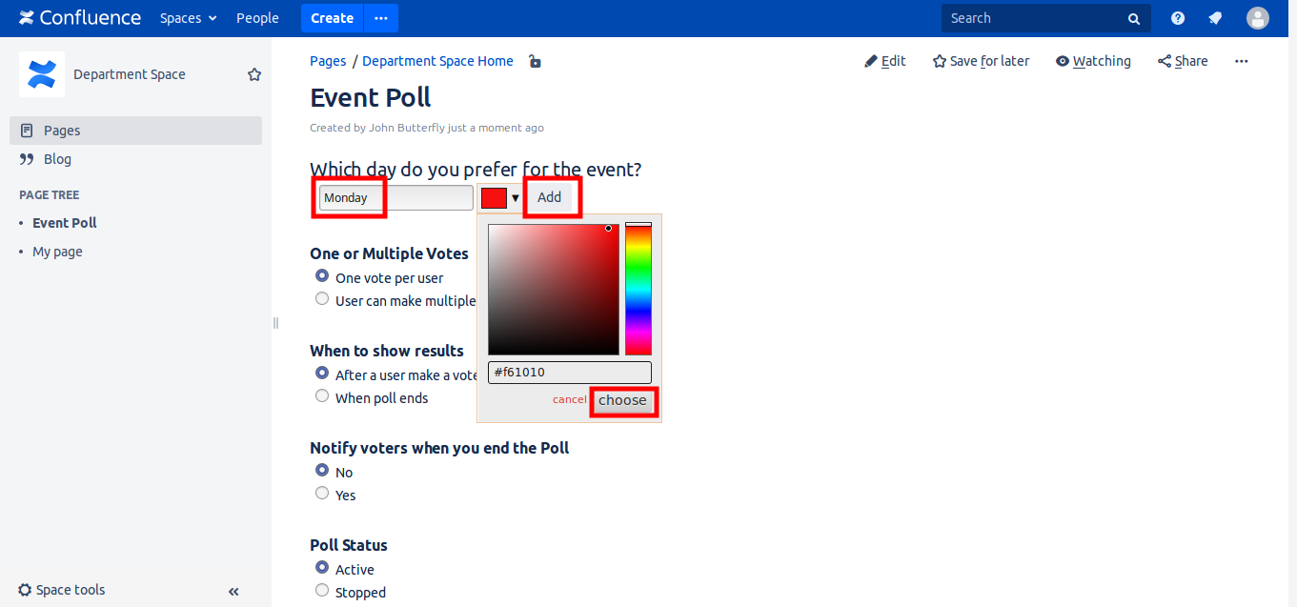Viewport: 1297px width, 607px height.
Task: Click the hex color code field
Action: pos(569,373)
